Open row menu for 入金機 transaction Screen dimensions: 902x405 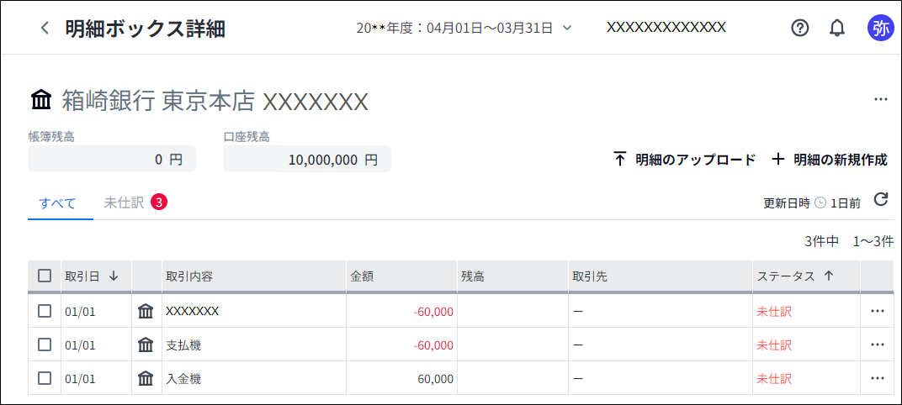pos(877,378)
